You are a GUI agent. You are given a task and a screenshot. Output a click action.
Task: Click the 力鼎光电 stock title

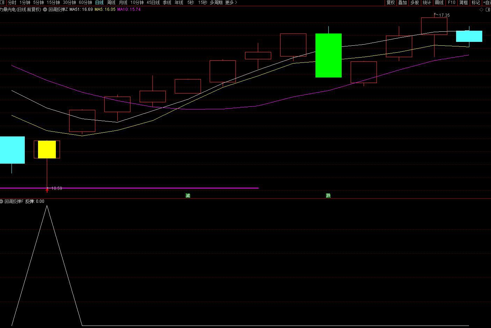click(x=21, y=10)
